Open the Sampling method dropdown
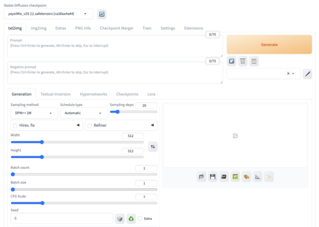Screen dimensions: 319x227 pos(34,113)
